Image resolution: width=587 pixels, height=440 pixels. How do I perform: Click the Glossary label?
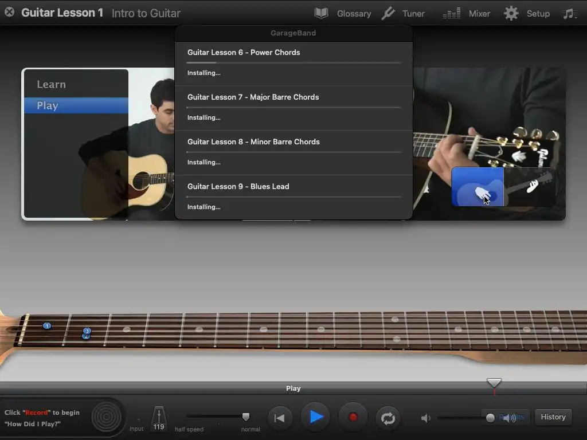[x=354, y=14]
